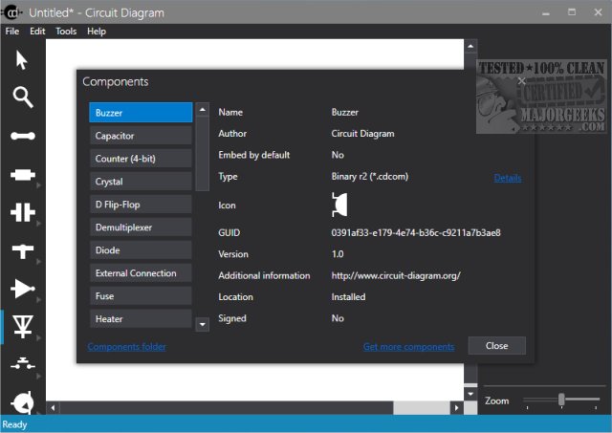
Task: Pick the resistor component tool
Action: tap(23, 174)
